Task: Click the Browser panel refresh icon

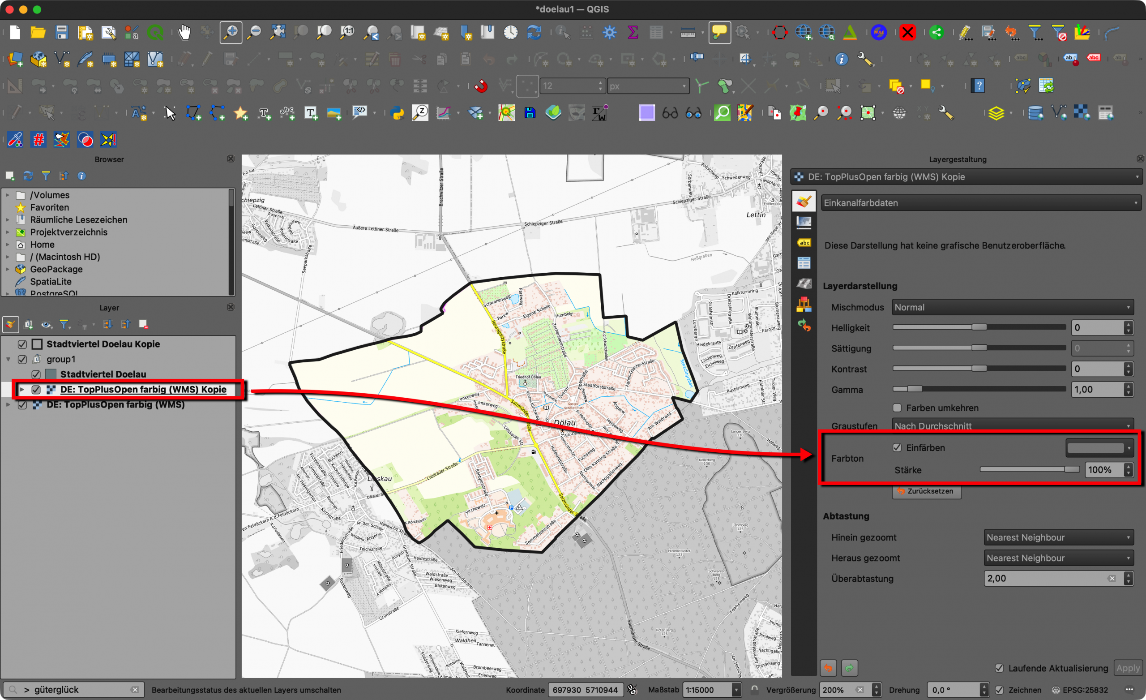Action: [x=28, y=176]
